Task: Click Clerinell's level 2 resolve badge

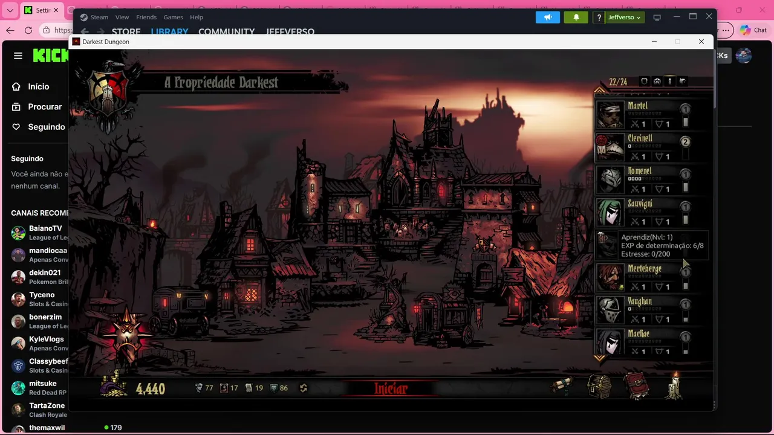Action: tap(685, 142)
